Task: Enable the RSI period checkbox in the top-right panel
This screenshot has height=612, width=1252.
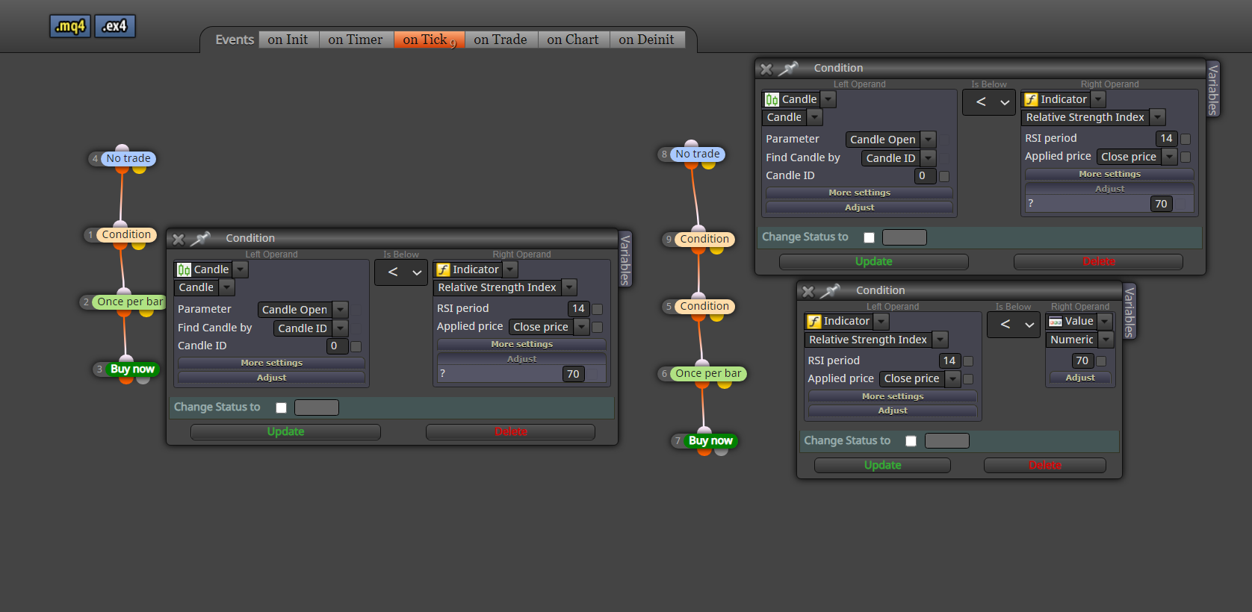Action: [x=1185, y=139]
